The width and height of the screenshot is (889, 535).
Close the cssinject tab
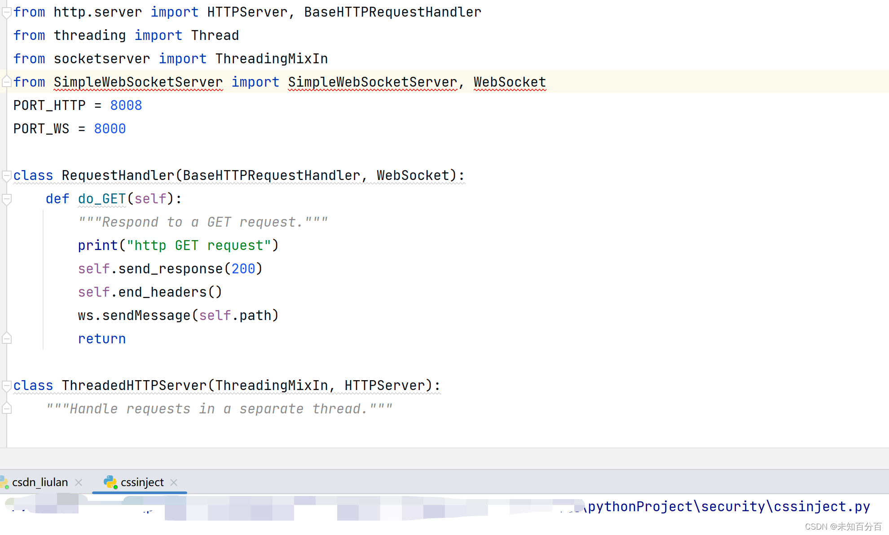[174, 482]
